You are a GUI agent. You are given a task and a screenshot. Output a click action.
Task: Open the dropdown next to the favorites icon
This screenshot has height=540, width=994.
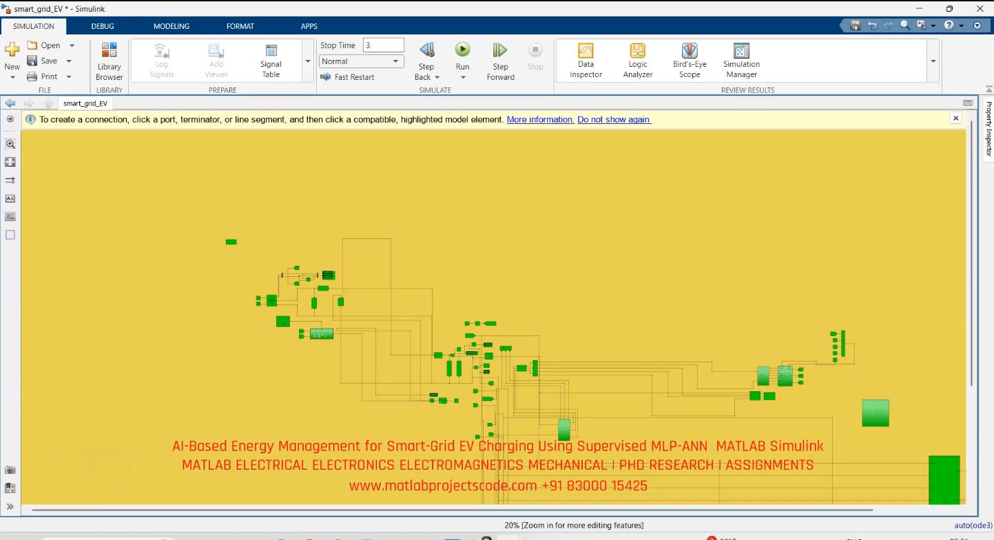point(933,25)
